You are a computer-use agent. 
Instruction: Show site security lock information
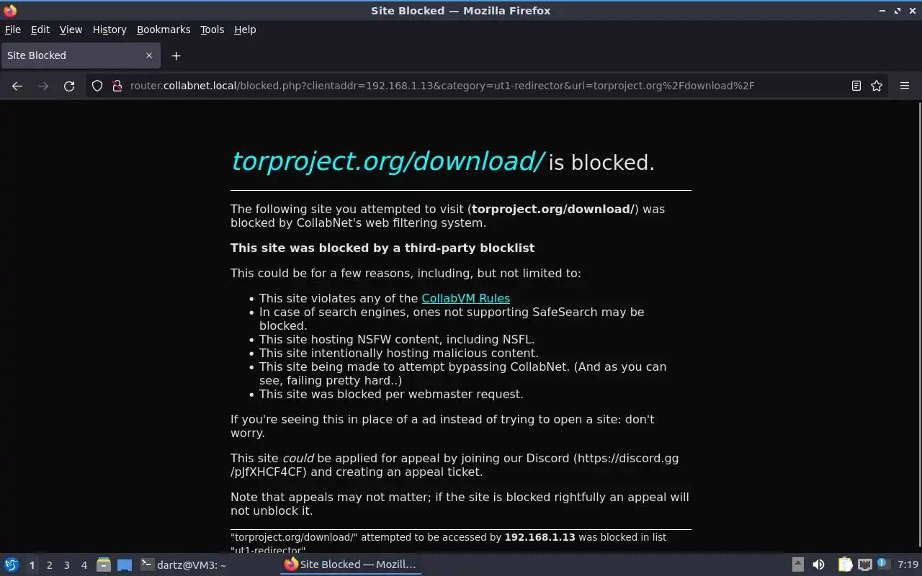click(117, 86)
